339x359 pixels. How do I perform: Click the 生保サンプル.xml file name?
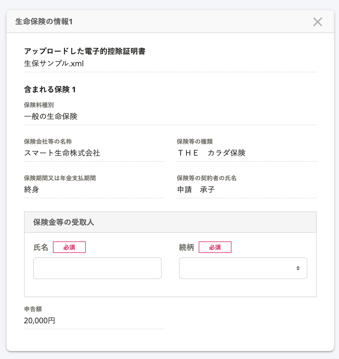[x=54, y=64]
